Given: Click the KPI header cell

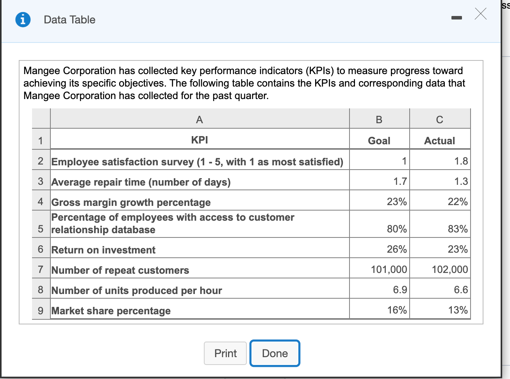Looking at the screenshot, I should 200,140.
